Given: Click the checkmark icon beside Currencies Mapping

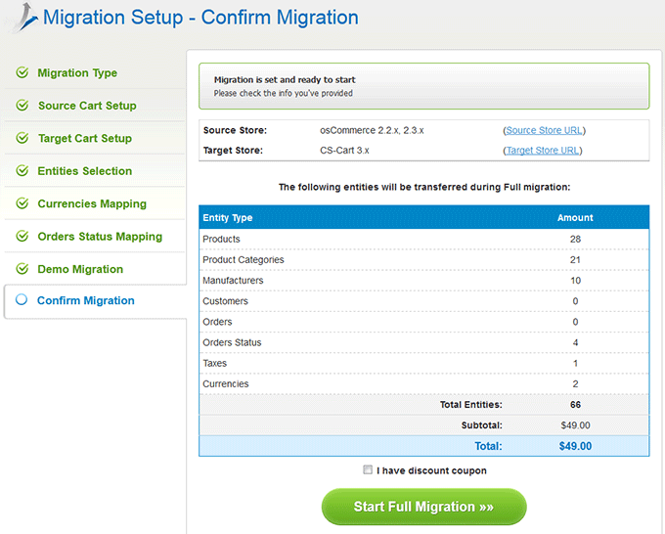Looking at the screenshot, I should [x=22, y=203].
